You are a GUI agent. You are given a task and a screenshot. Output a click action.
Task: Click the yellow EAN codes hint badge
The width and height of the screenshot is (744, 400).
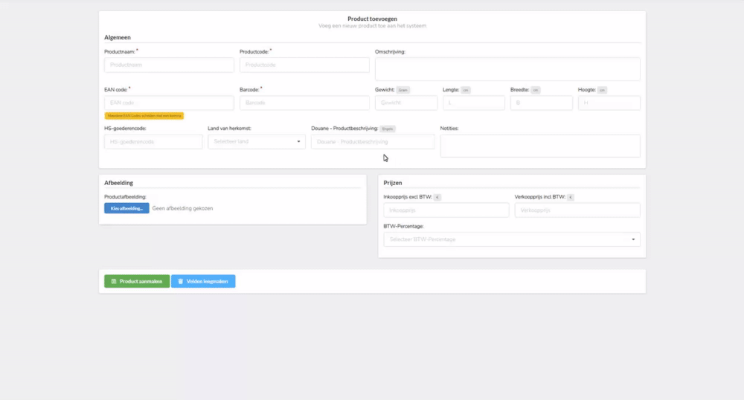click(144, 116)
